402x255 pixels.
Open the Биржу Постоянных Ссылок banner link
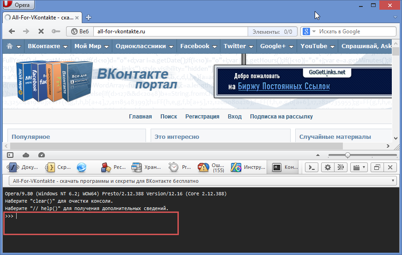(284, 86)
